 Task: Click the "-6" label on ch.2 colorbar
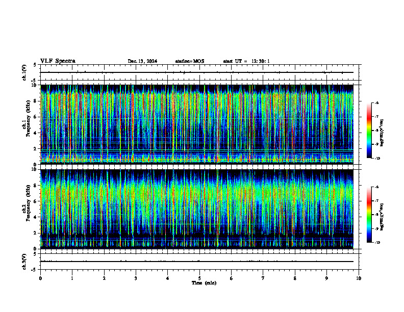coord(376,187)
